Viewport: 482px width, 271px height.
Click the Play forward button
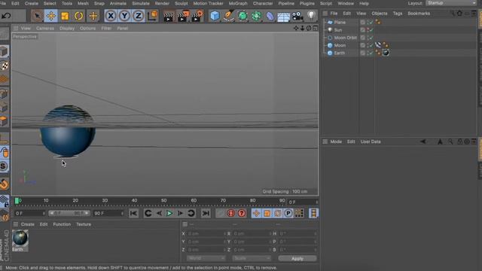169,213
